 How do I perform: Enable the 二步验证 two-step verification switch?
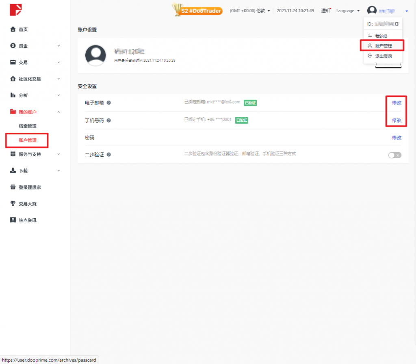[394, 155]
